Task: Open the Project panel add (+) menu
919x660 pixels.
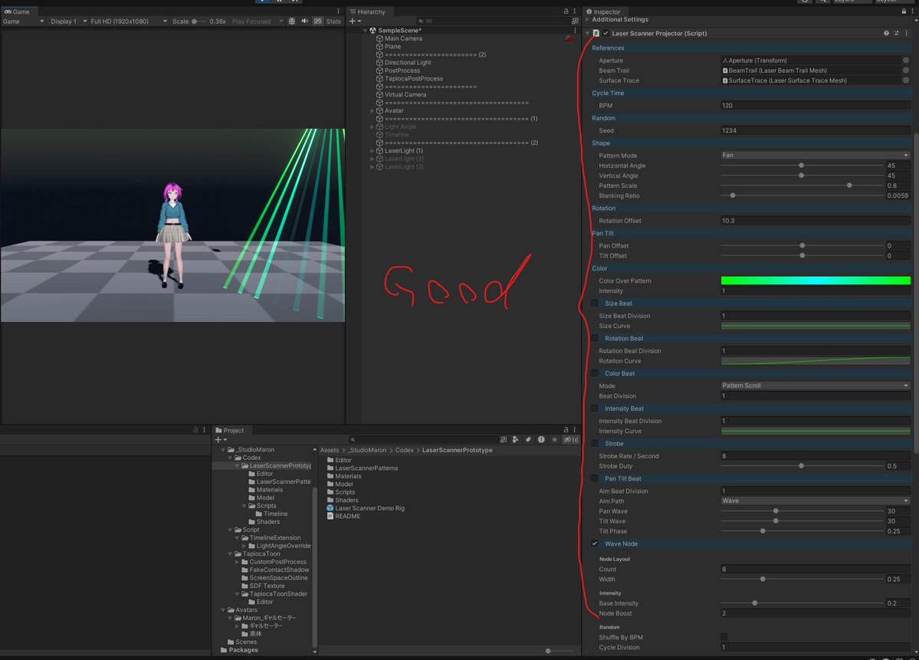Action: [221, 439]
